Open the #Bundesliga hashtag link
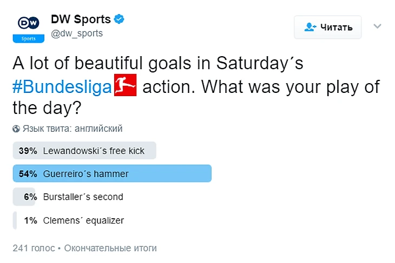 (x=64, y=87)
